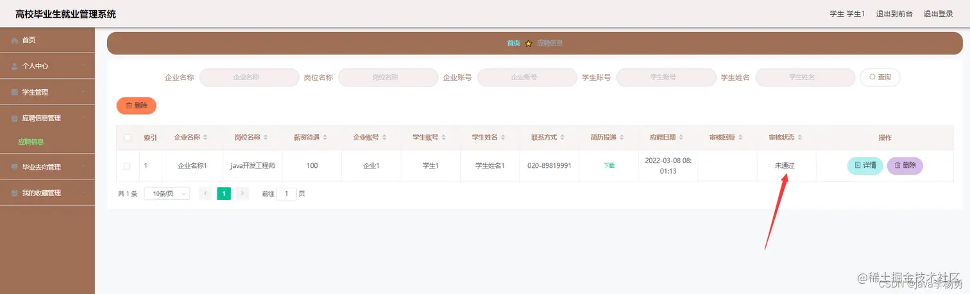
Task: Focus the 学生账号 search field
Action: 666,77
